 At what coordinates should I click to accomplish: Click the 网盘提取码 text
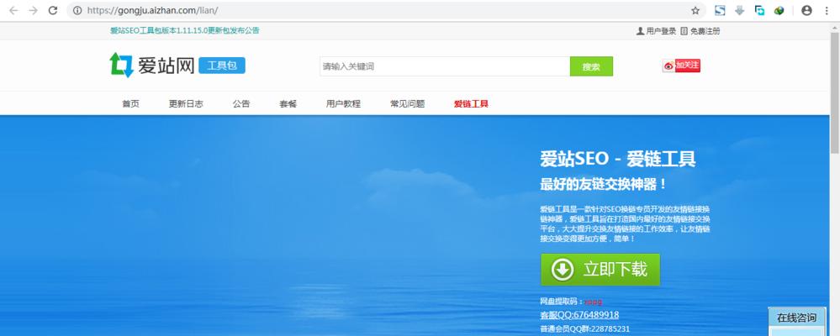click(571, 302)
